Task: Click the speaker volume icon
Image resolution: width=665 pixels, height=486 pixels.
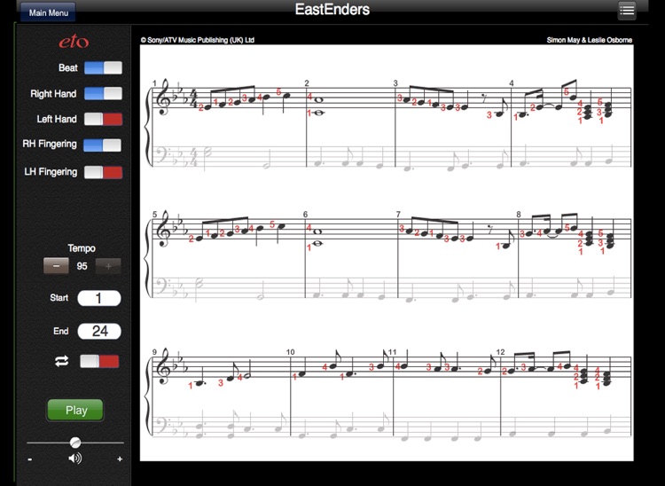Action: [75, 459]
